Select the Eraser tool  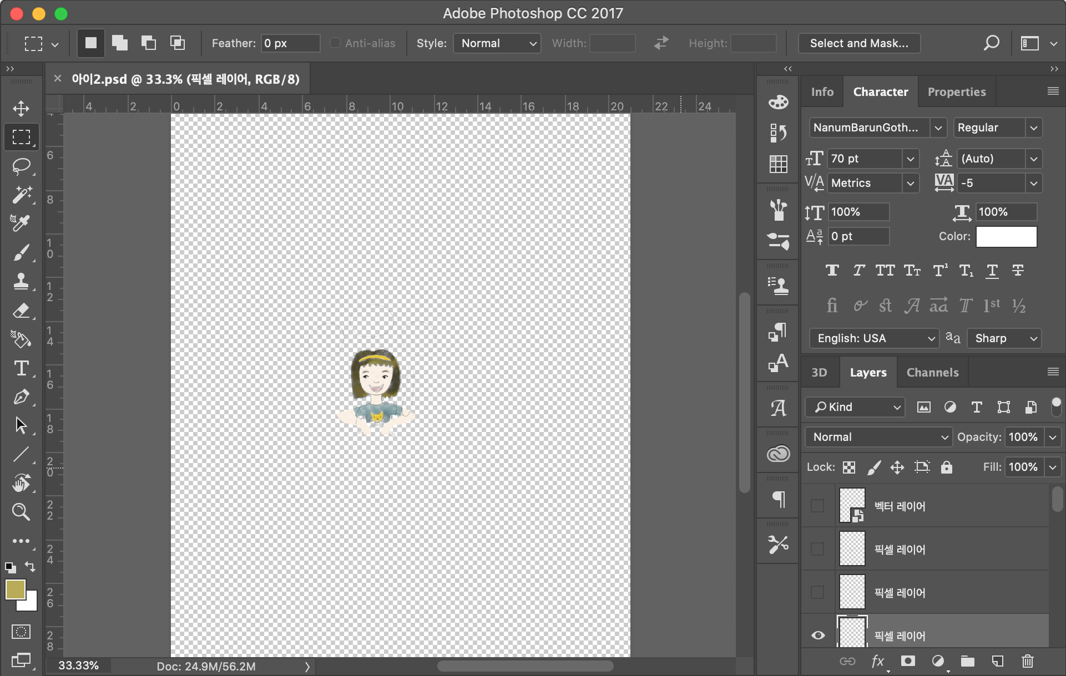pos(21,311)
